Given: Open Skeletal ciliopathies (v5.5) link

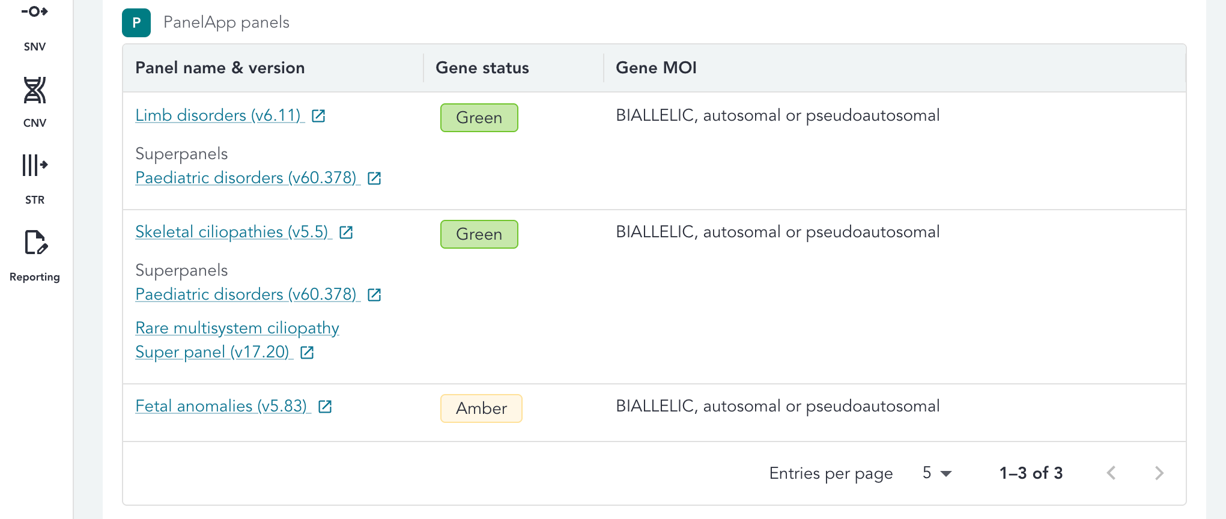Looking at the screenshot, I should point(232,232).
